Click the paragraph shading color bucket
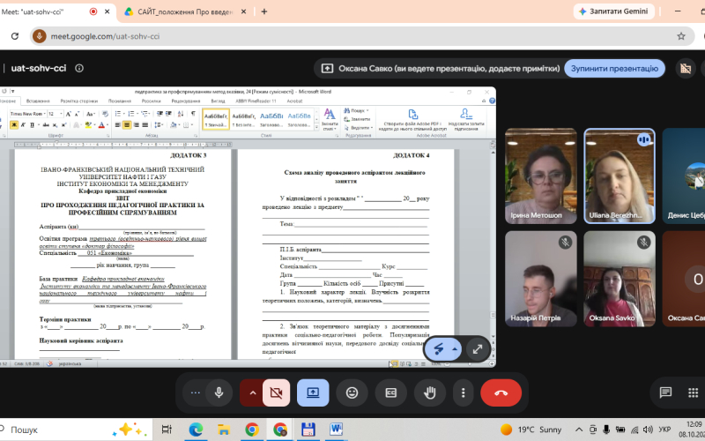705x441 pixels. [174, 124]
